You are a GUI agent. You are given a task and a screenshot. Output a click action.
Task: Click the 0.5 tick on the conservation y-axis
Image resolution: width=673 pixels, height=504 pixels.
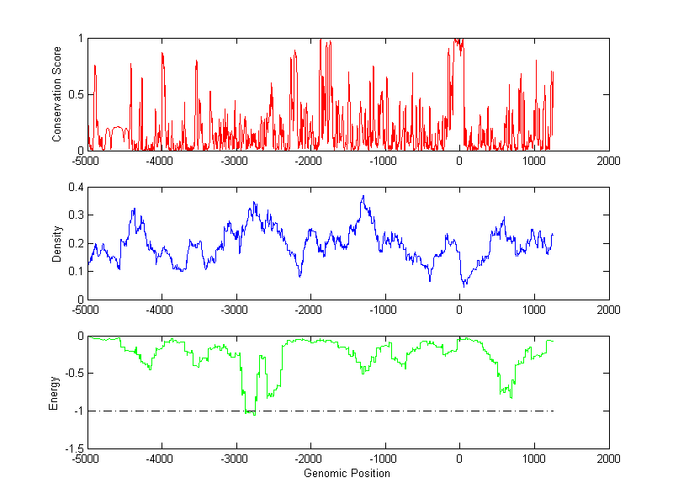pyautogui.click(x=76, y=94)
